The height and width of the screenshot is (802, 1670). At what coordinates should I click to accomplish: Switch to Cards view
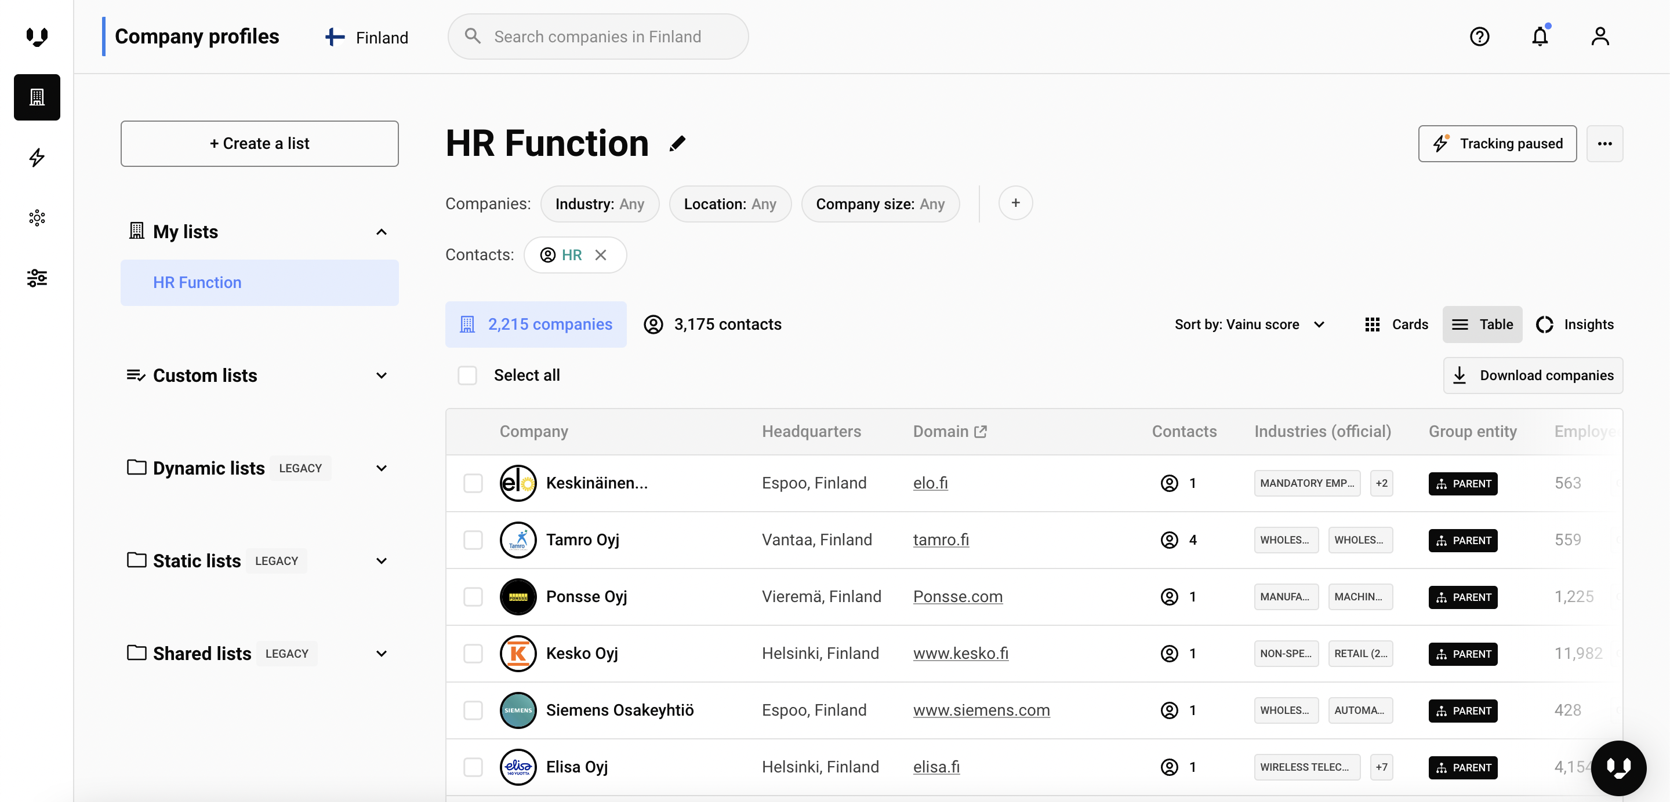tap(1396, 324)
